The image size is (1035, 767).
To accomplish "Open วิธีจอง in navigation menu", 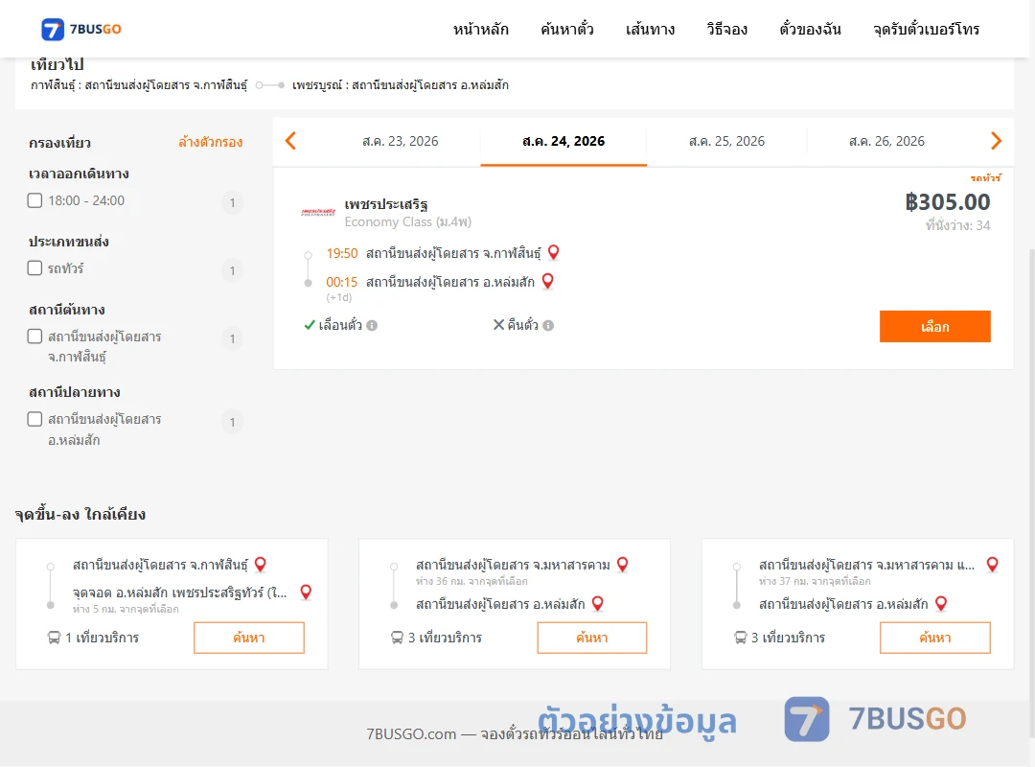I will click(x=726, y=29).
